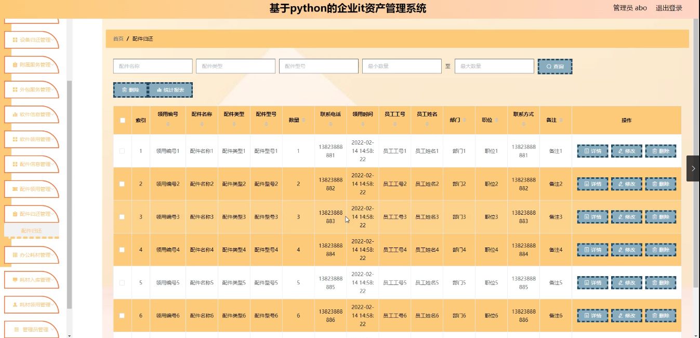This screenshot has width=700, height=338.
Task: Focus the 最大数量 input field
Action: click(x=494, y=66)
